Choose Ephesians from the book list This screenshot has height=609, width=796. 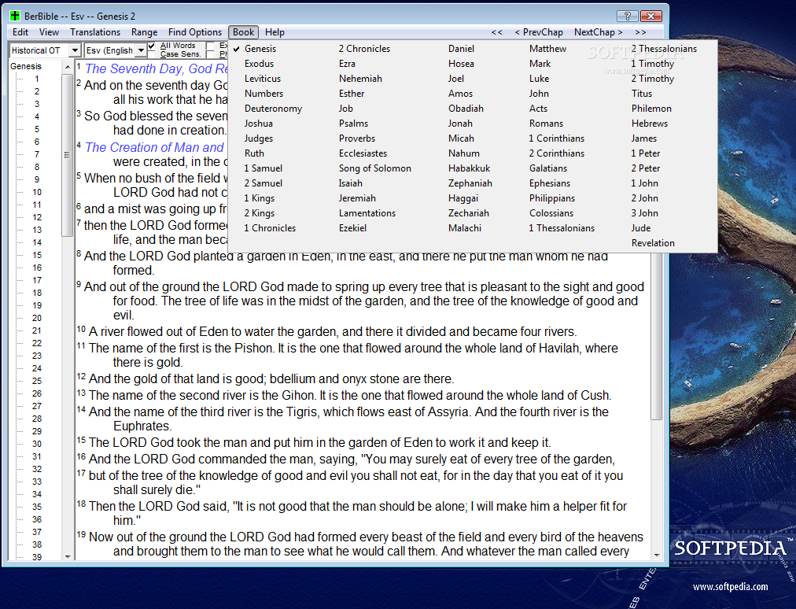(x=549, y=183)
